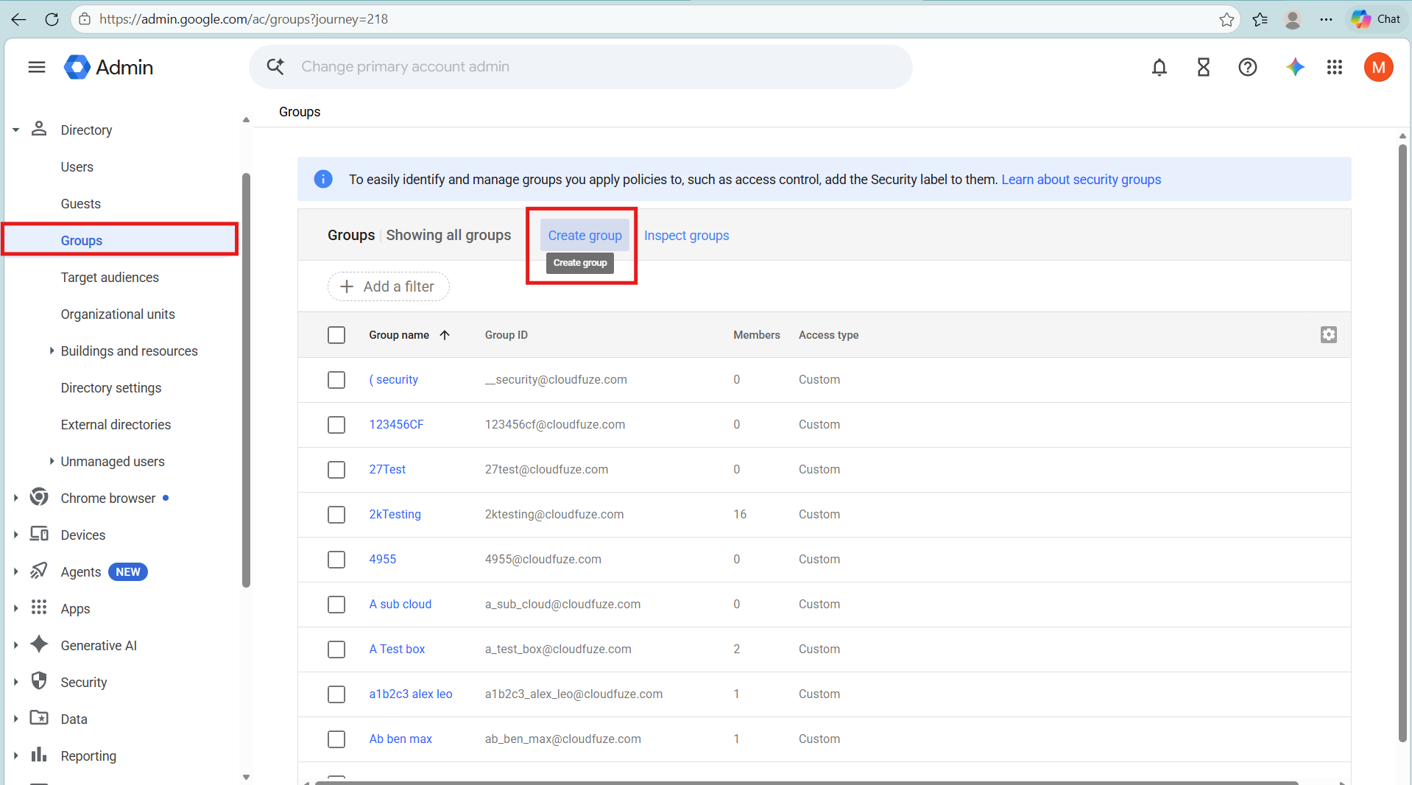This screenshot has height=785, width=1412.
Task: Open table column settings gear
Action: (1328, 334)
